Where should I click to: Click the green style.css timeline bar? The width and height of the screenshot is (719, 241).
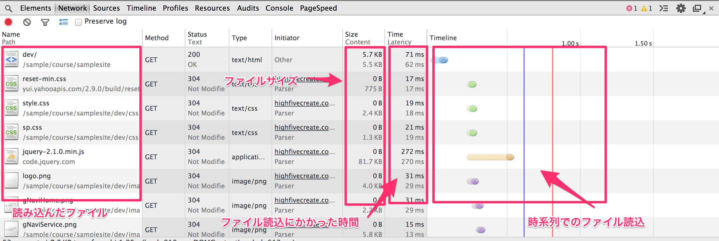click(x=472, y=109)
